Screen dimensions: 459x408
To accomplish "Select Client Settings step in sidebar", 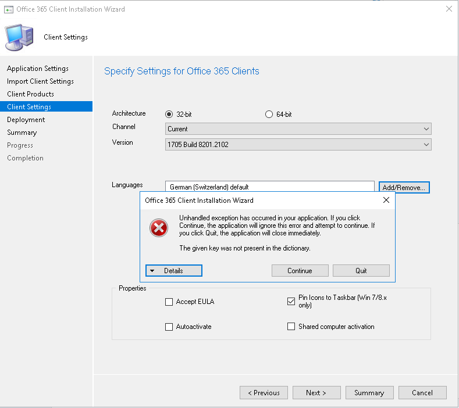I will (x=47, y=106).
